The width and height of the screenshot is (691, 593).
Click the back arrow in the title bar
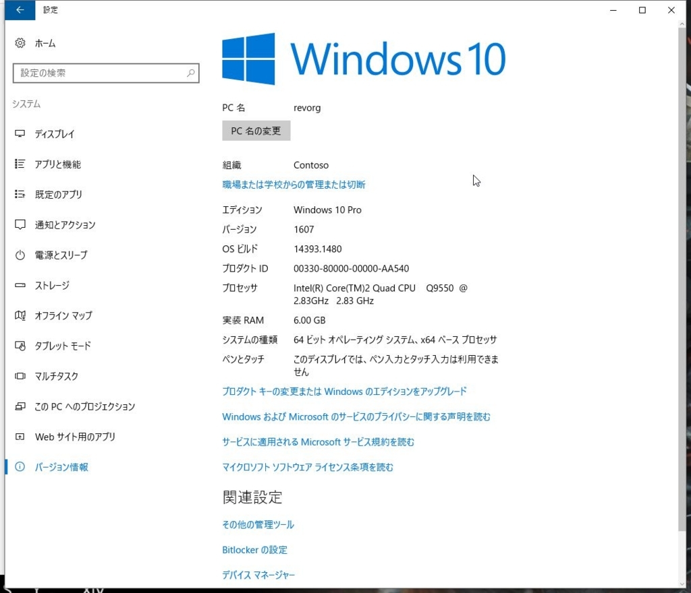20,9
